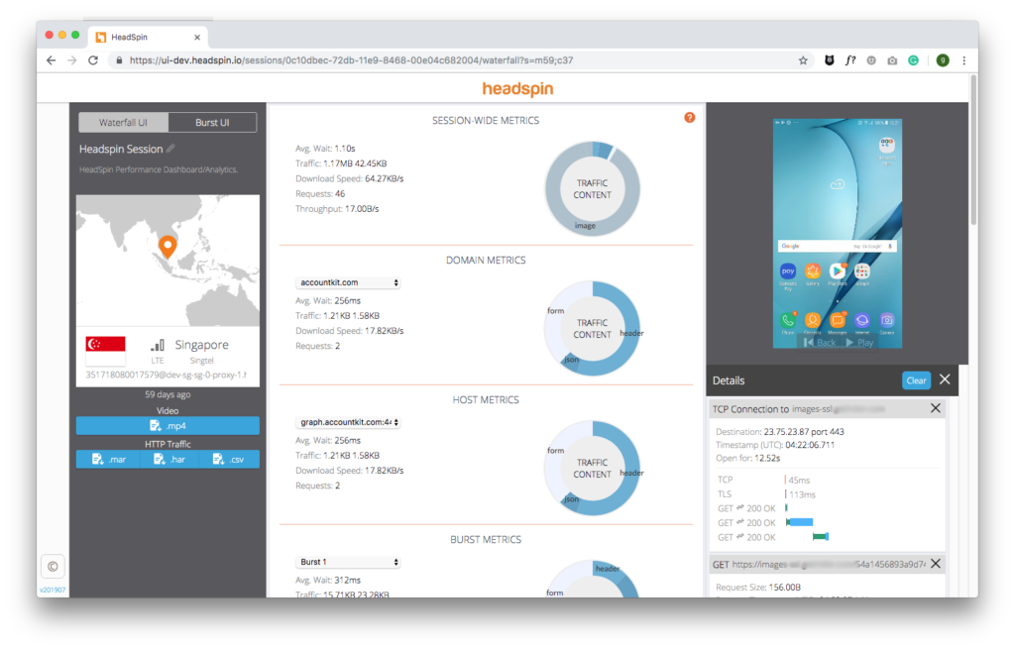Click Back on the device video
Image resolution: width=1015 pixels, height=650 pixels.
[x=820, y=343]
